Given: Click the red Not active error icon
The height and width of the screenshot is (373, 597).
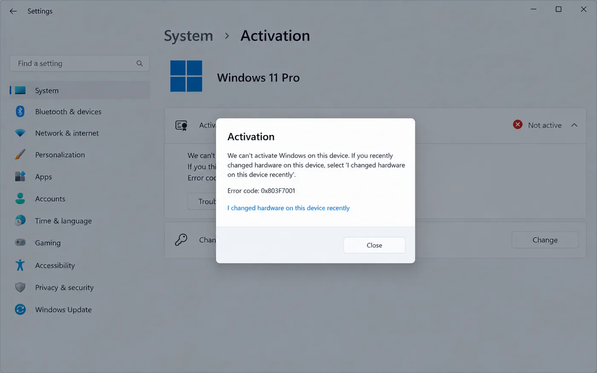Looking at the screenshot, I should 518,124.
